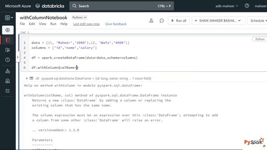Image resolution: width=267 pixels, height=150 pixels.
Task: Click the Microsoft Azure label
Action: click(18, 6)
